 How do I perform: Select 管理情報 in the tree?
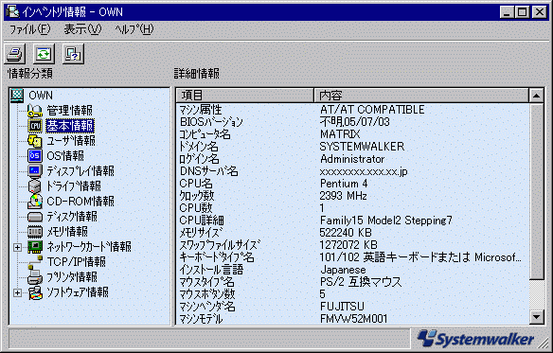pos(69,111)
